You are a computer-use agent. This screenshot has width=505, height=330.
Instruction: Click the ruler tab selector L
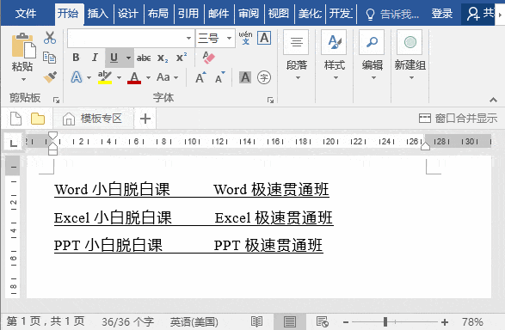13,142
